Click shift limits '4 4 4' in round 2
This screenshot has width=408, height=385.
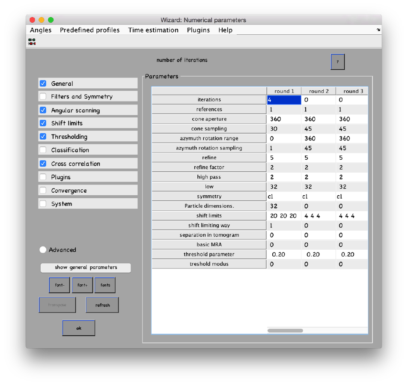(x=319, y=215)
